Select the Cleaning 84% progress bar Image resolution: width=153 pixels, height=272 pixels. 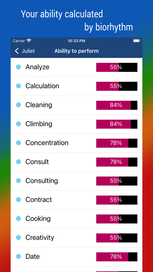117,105
